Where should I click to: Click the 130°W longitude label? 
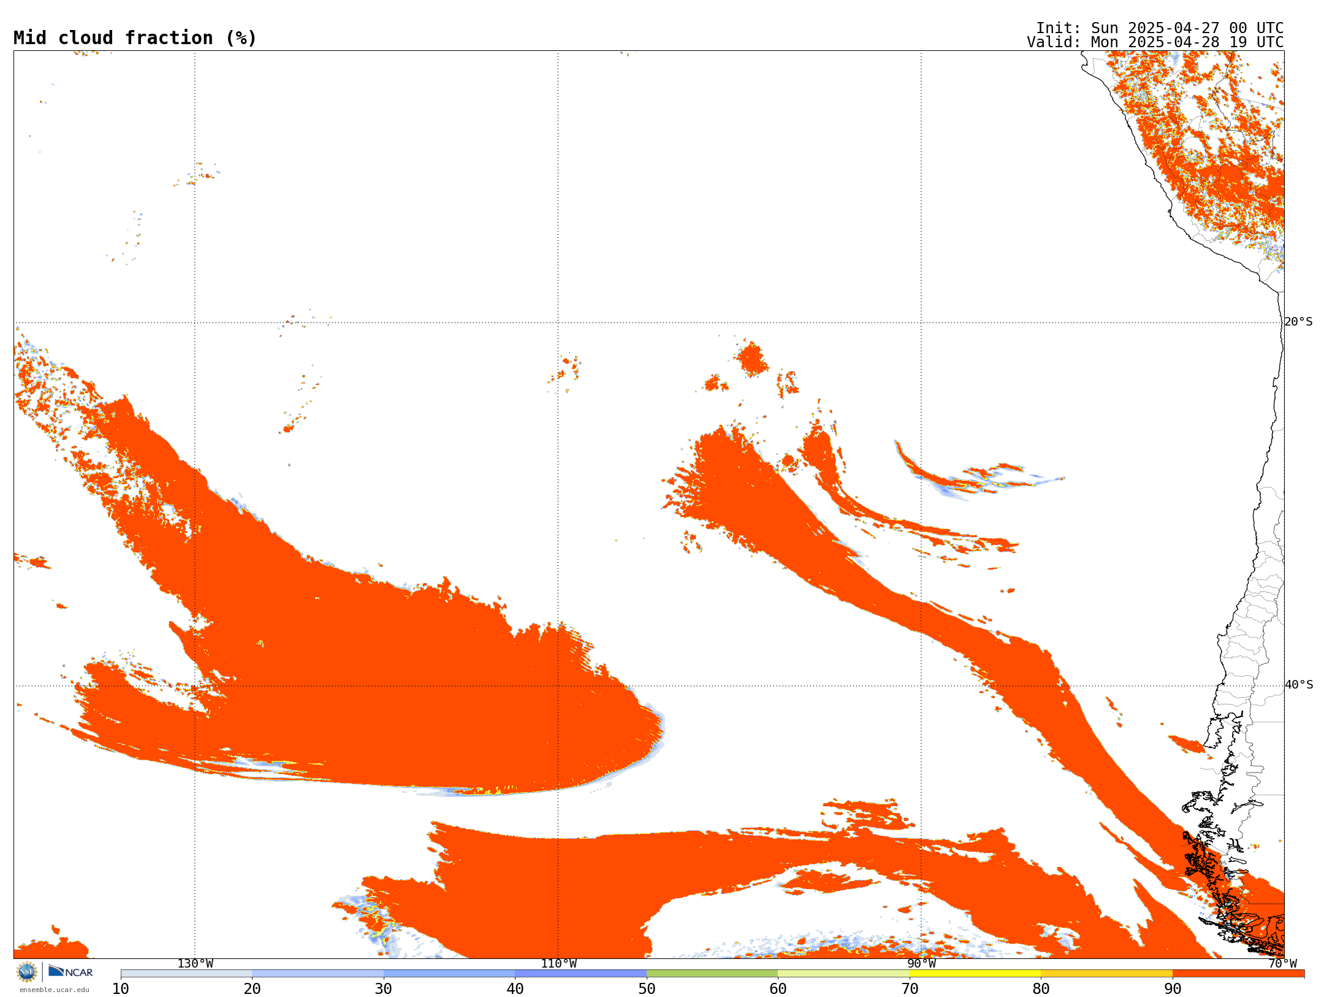[x=196, y=964]
